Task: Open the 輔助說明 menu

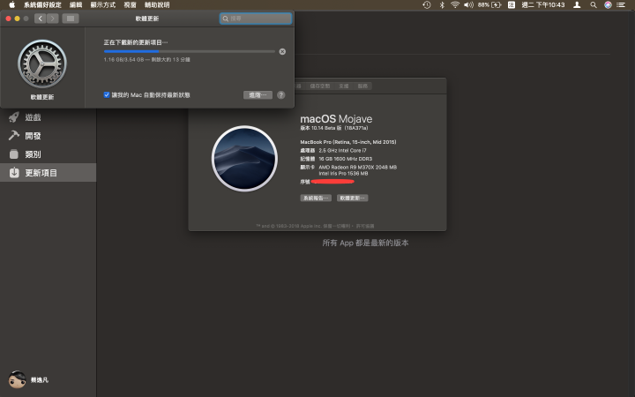Action: pyautogui.click(x=157, y=5)
